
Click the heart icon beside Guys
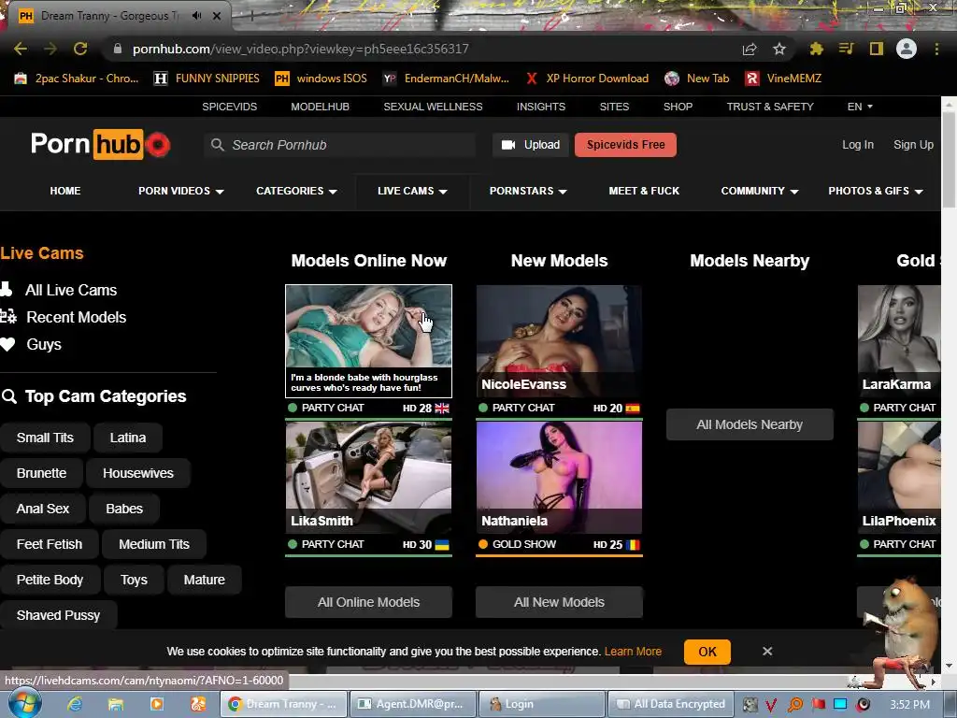click(x=7, y=344)
